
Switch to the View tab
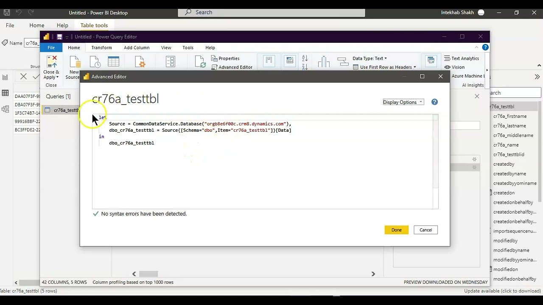click(x=166, y=47)
